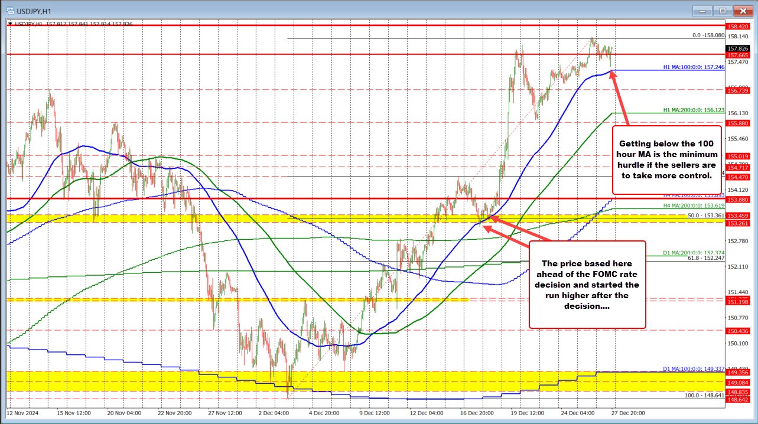Click the maximize button of the chart window
Viewport: 758px width, 424px height.
click(x=722, y=10)
